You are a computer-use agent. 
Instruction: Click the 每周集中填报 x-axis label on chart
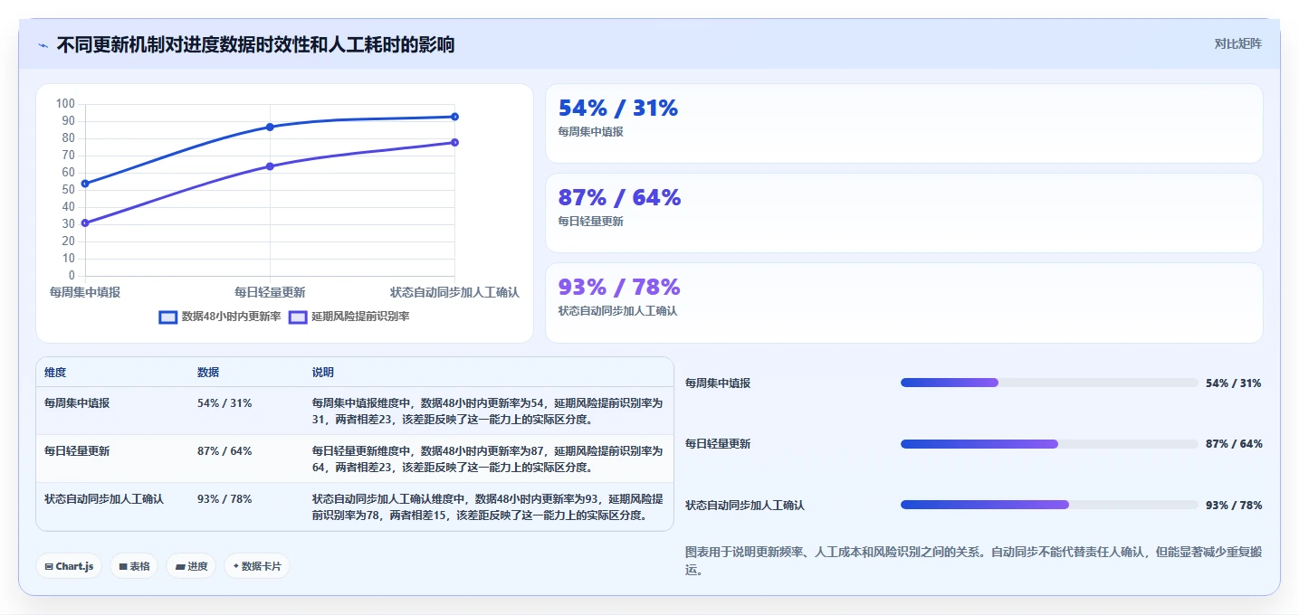(x=85, y=292)
